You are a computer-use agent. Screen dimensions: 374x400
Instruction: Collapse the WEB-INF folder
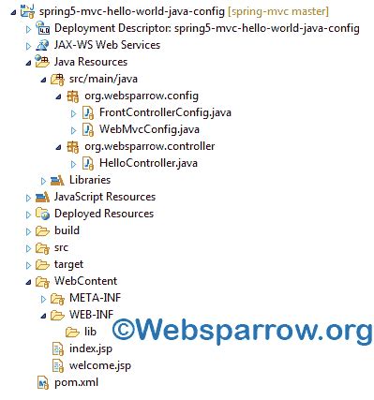click(43, 316)
